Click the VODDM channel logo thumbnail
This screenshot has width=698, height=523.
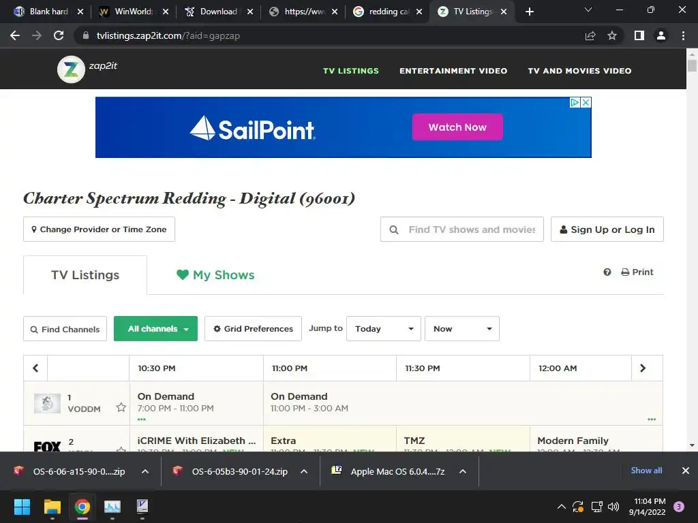(47, 403)
